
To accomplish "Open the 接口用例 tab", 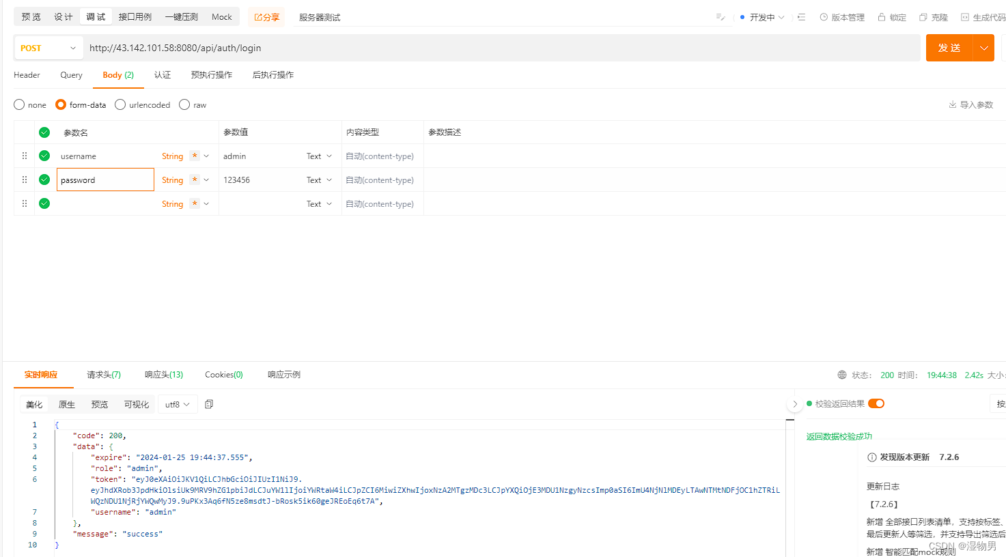I will [x=135, y=17].
